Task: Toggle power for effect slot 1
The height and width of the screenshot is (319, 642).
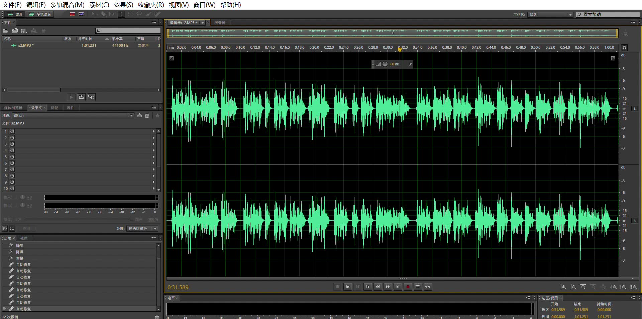Action: point(12,131)
